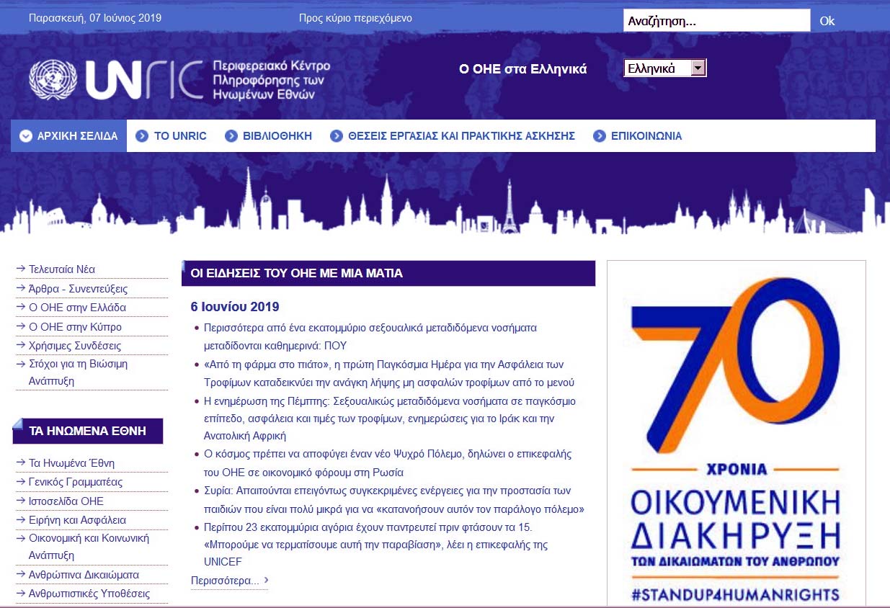Screen dimensions: 890x608
Task: Click the UN emblem next to UNRIC
Action: click(x=53, y=79)
